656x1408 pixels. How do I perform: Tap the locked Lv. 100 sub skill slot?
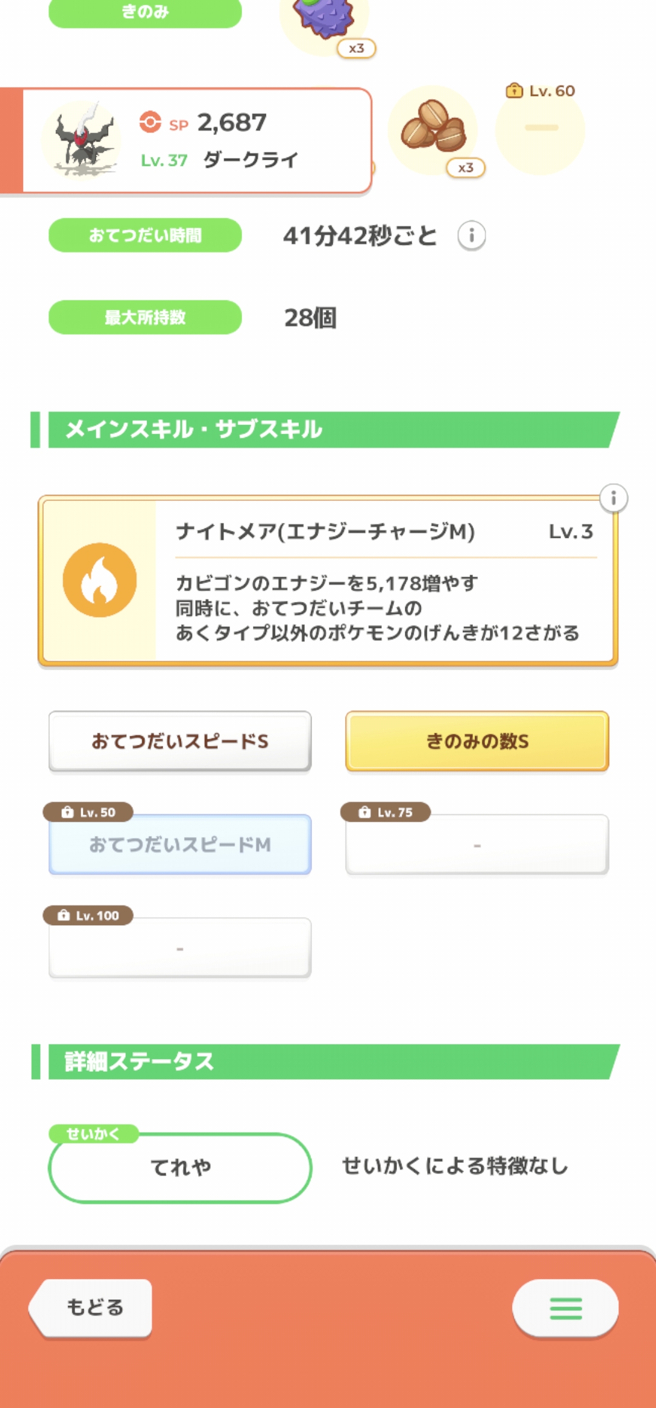point(180,948)
